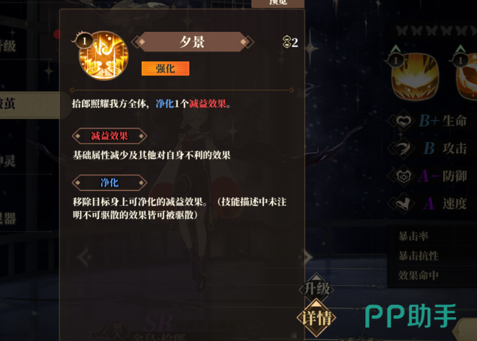Go to previous skill with left arrow
The image size is (477, 341).
coord(85,257)
